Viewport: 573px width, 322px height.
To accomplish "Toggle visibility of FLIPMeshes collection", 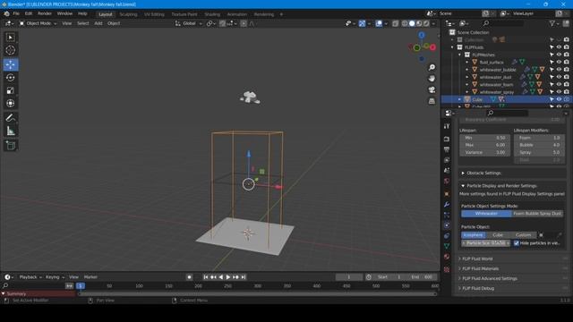I will pyautogui.click(x=559, y=55).
